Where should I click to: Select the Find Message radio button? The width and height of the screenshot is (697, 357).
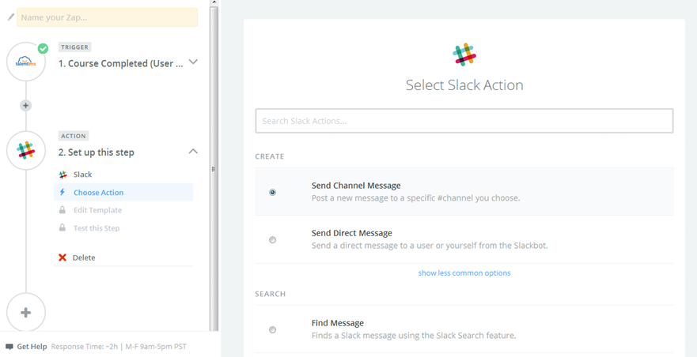point(272,330)
